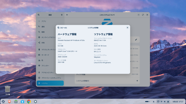The image size is (186, 104).
Task: Click the System Details (システムの詳細) row
Action: click(107, 81)
